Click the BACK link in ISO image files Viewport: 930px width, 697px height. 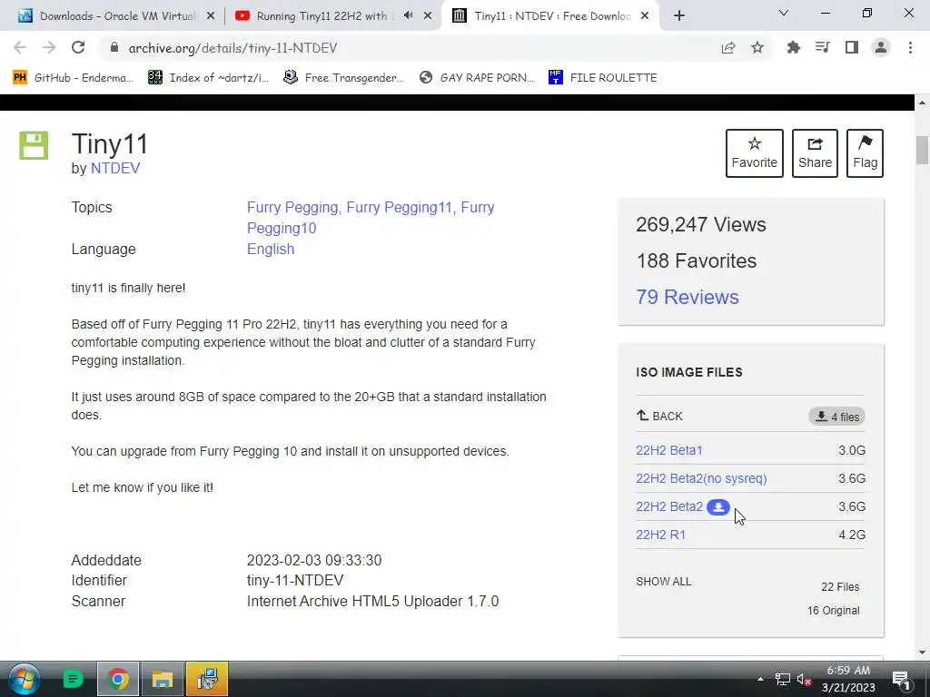pos(659,416)
